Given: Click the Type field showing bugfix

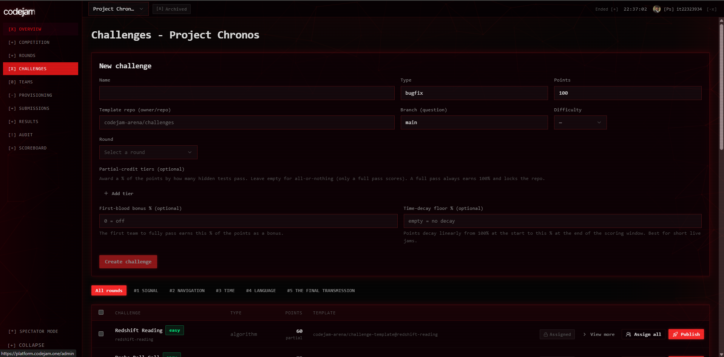Looking at the screenshot, I should point(474,93).
